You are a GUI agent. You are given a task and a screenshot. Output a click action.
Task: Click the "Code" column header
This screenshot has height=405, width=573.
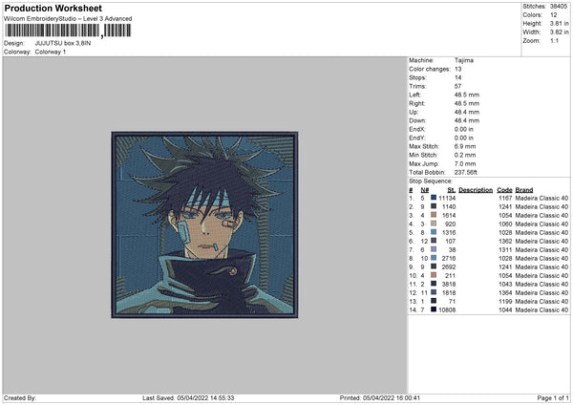tap(504, 190)
